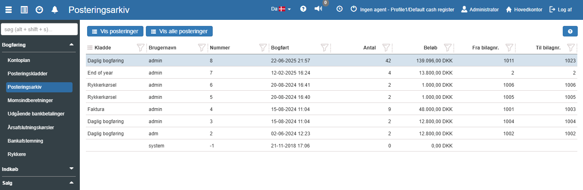The image size is (583, 190).
Task: Open filter for Bogført column
Action: [x=325, y=48]
